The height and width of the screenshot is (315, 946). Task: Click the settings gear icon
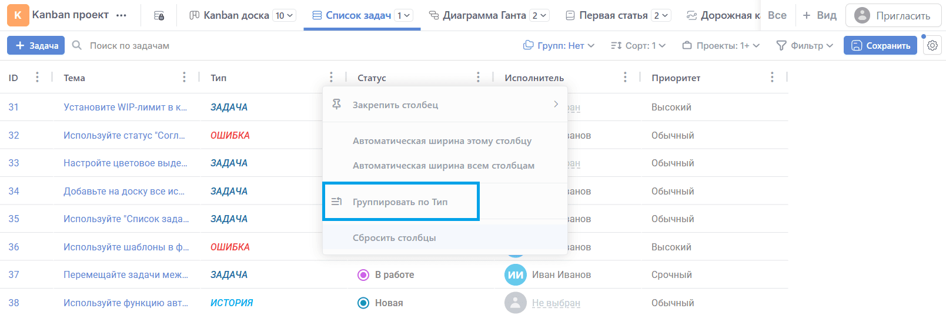tap(932, 45)
